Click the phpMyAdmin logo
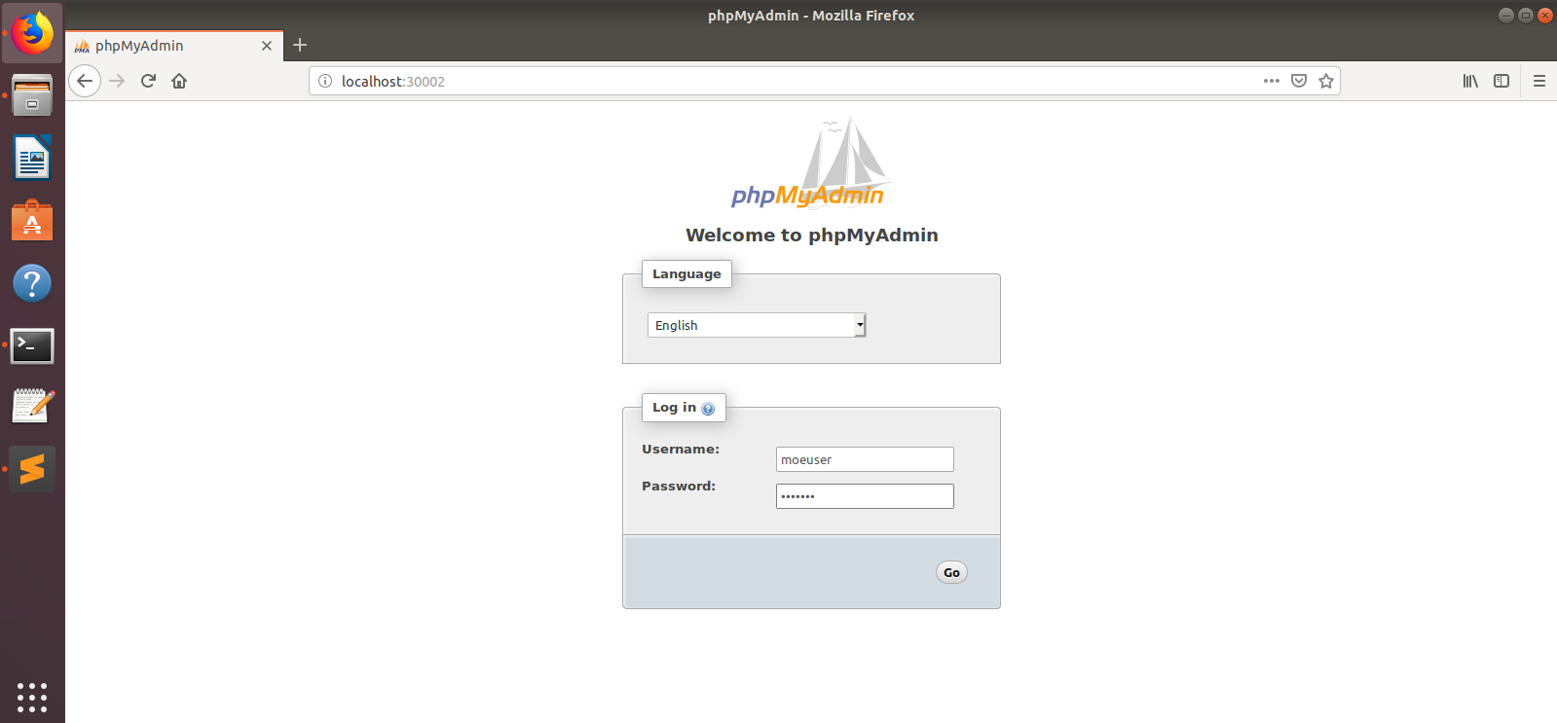Screen dimensions: 1557x723 coord(810,163)
